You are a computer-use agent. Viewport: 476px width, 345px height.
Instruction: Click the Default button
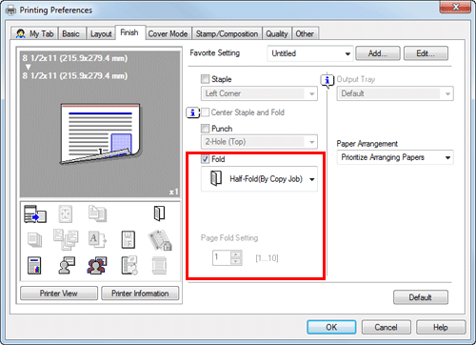point(421,297)
